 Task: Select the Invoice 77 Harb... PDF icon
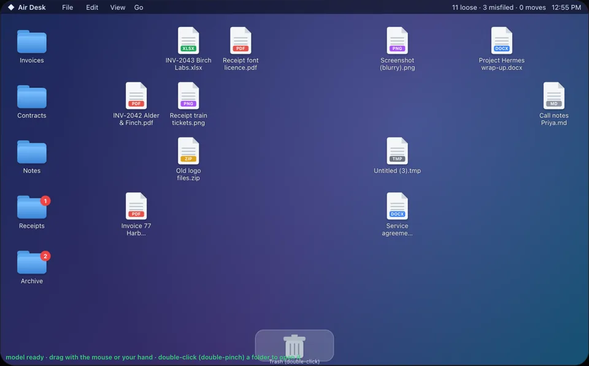click(136, 206)
